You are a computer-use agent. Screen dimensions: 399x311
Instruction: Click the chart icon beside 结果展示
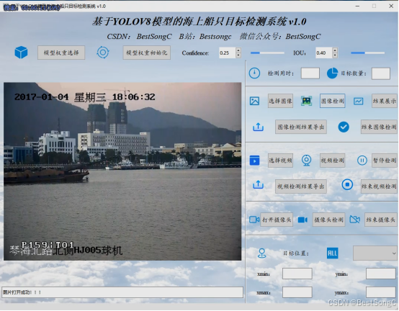tap(358, 101)
